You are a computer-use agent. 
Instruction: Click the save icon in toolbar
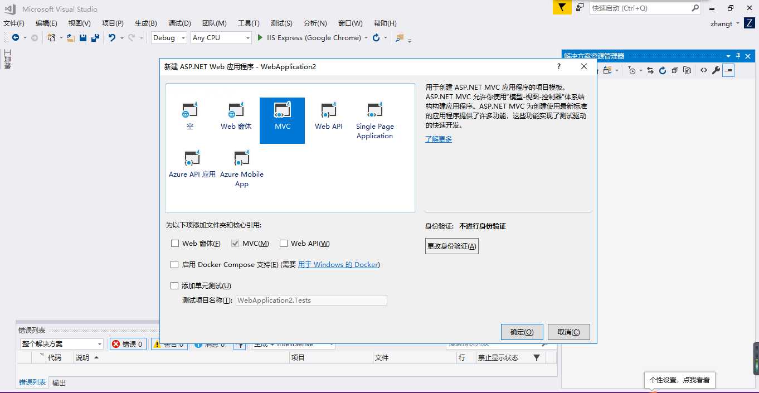pos(83,38)
